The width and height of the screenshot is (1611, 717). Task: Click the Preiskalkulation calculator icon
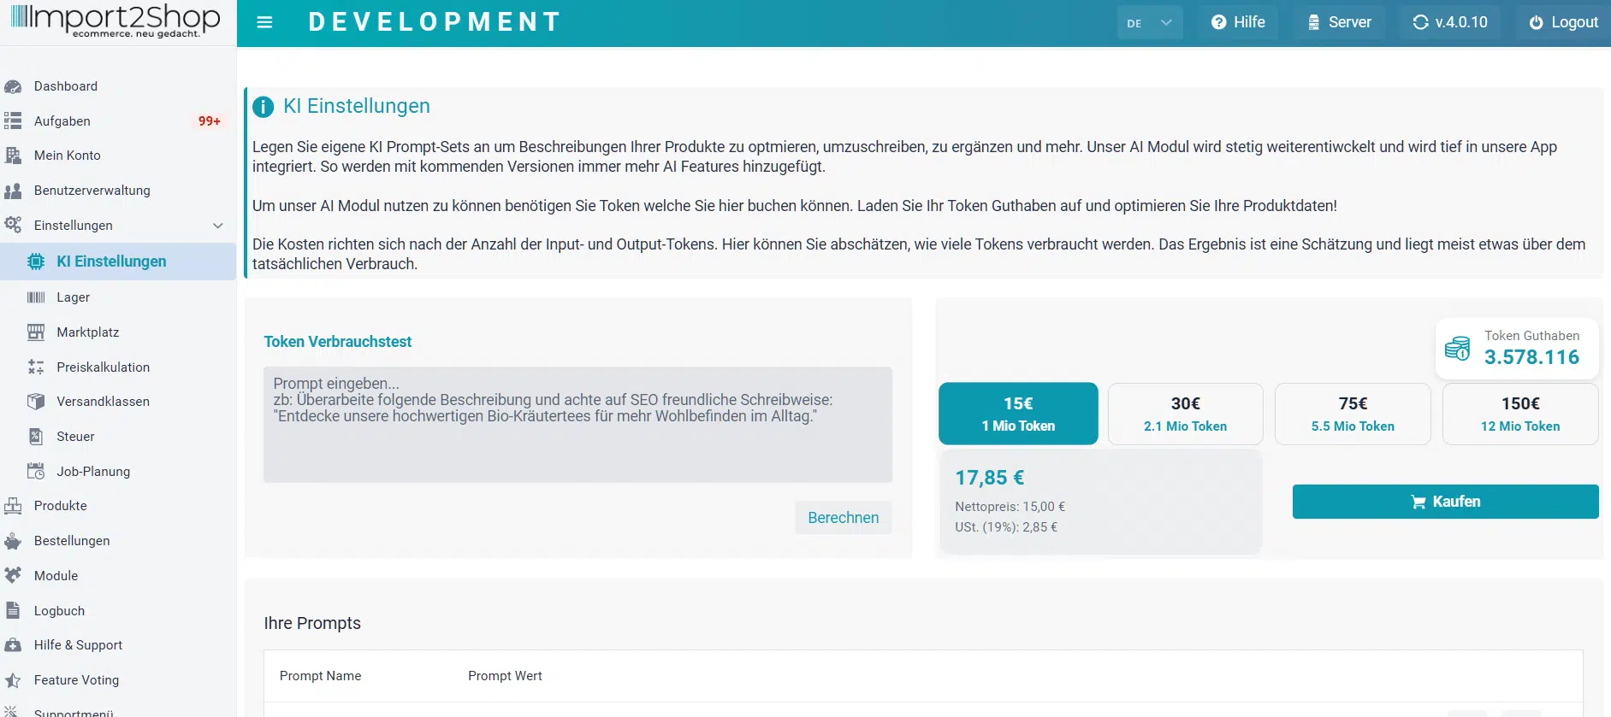tap(36, 367)
